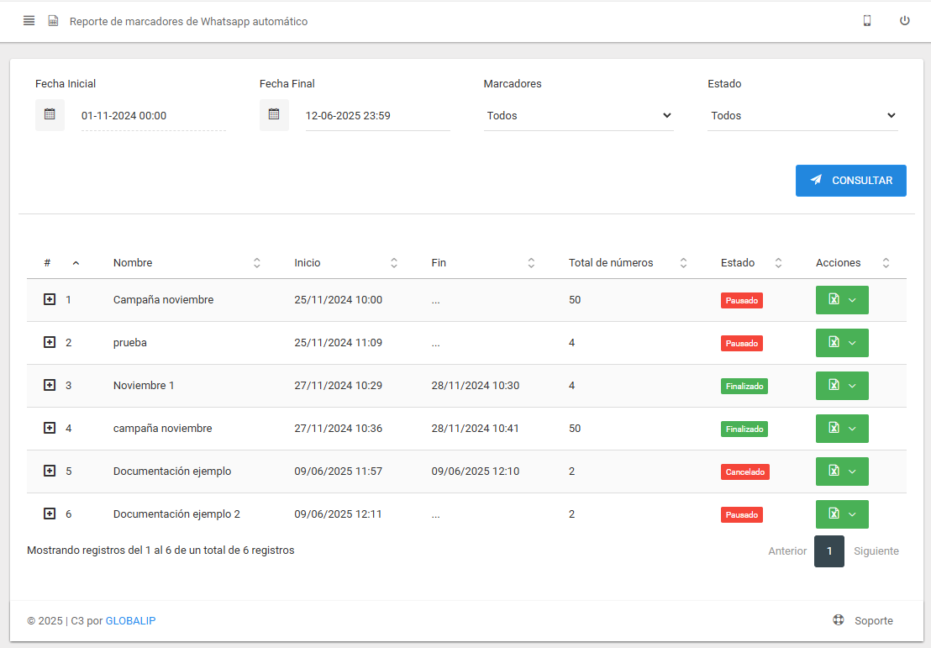Click the Finalizado badge for Noviembre 1

[744, 386]
